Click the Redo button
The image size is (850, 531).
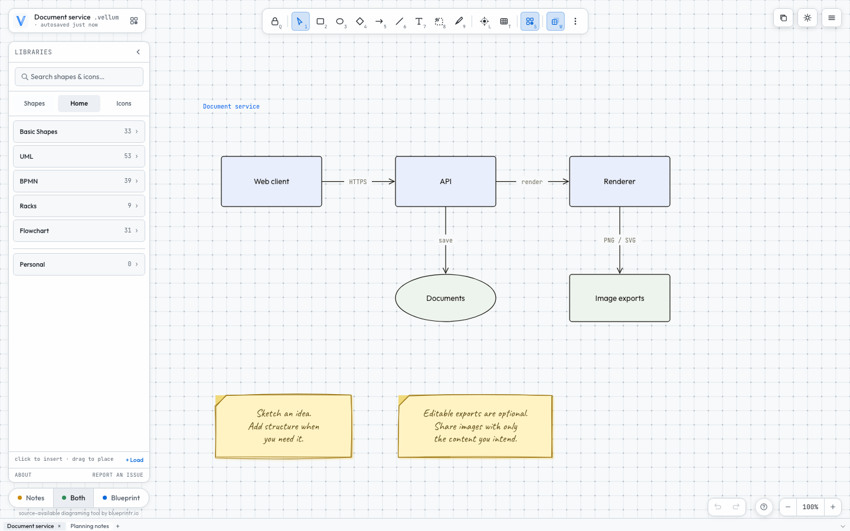(736, 507)
